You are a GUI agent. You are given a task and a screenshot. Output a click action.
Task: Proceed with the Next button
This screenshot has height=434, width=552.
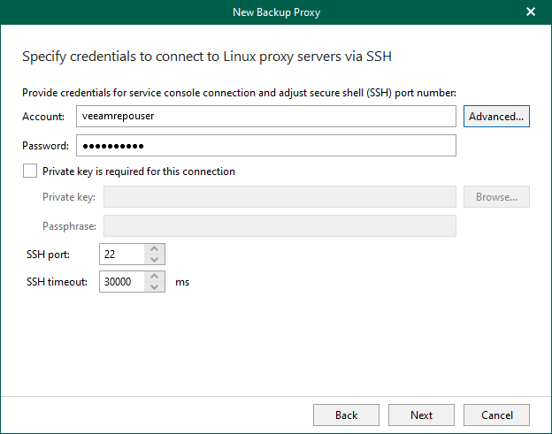tap(421, 415)
